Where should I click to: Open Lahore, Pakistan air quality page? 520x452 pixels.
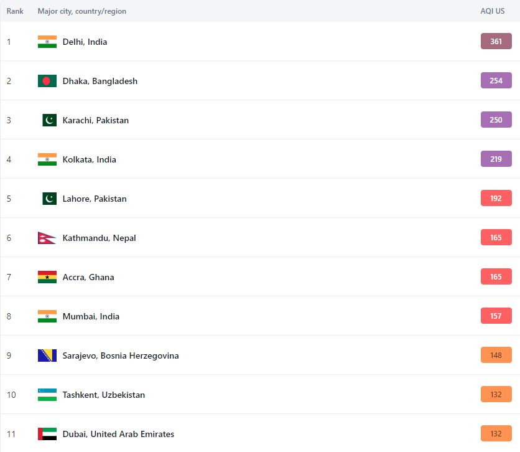(94, 199)
